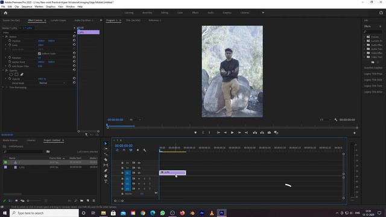The width and height of the screenshot is (386, 217).
Task: Select the Hand tool
Action: tap(106, 176)
